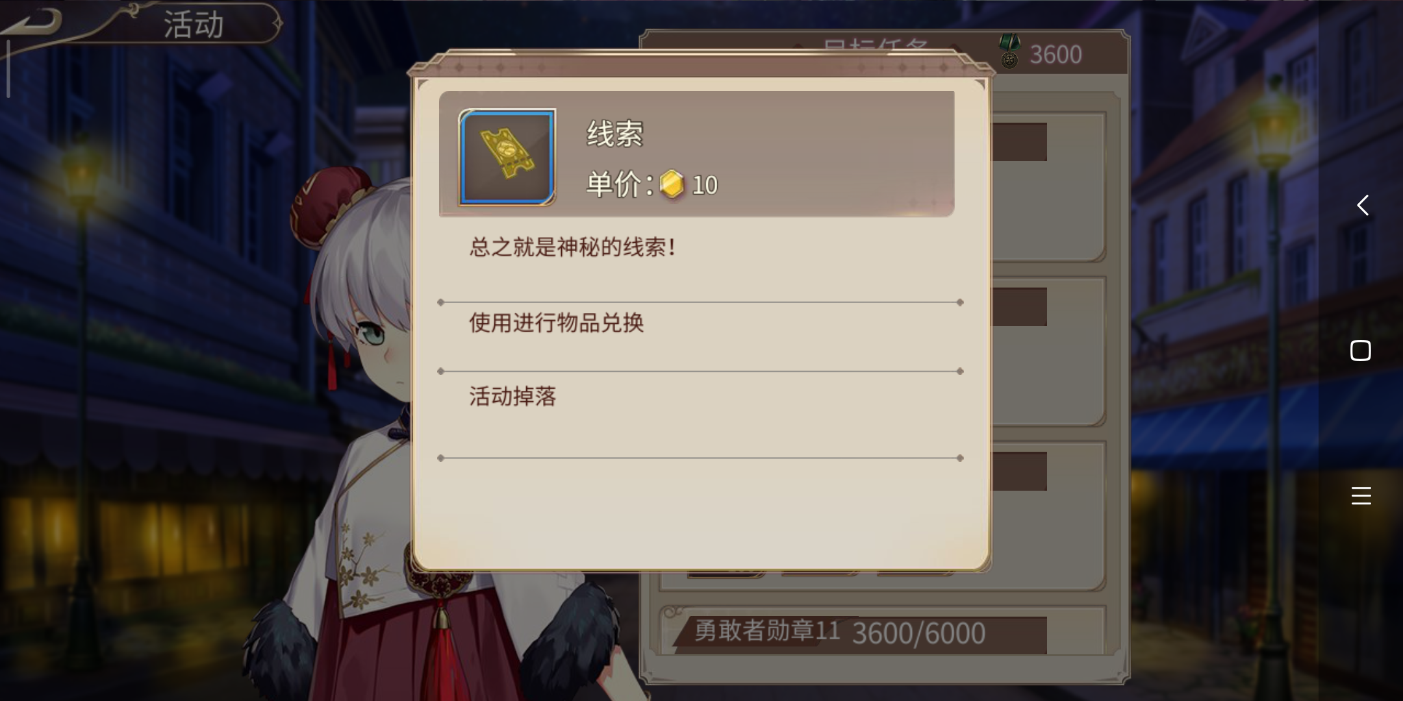Click the unit price value 10
The width and height of the screenshot is (1403, 701).
click(x=705, y=185)
